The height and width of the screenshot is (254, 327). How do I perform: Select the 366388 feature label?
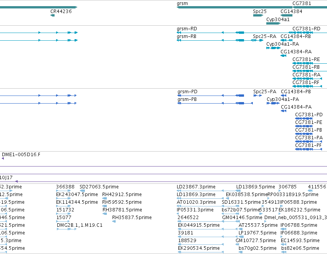click(65, 187)
